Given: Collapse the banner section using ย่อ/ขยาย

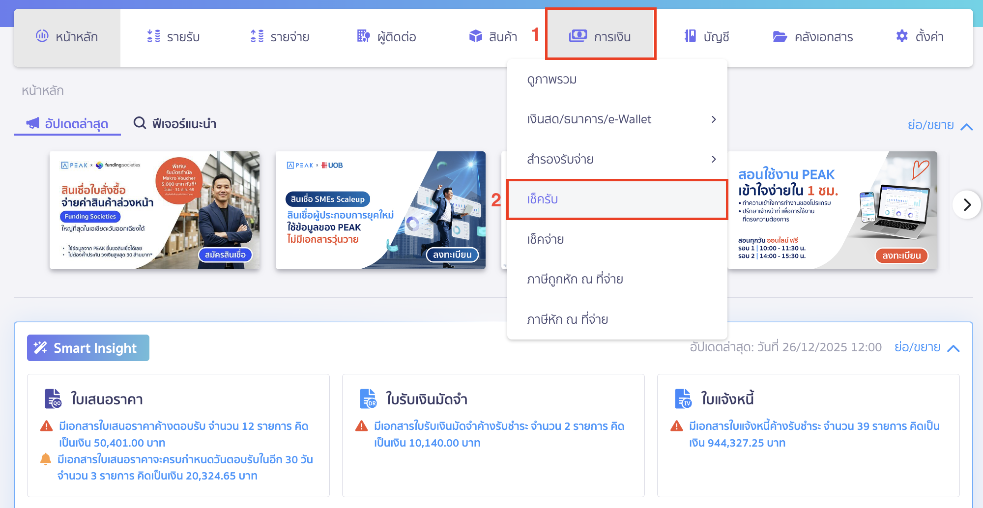Looking at the screenshot, I should (x=939, y=126).
